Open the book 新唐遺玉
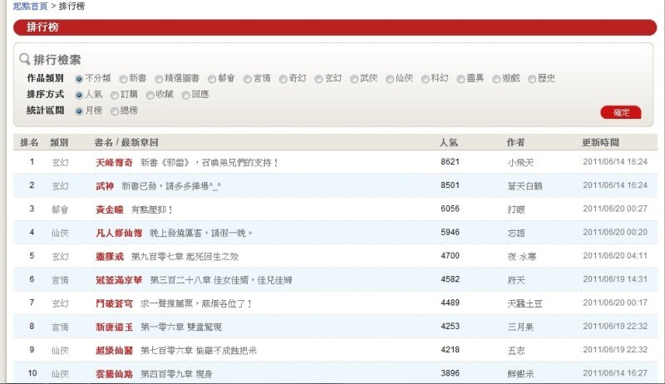 [114, 327]
